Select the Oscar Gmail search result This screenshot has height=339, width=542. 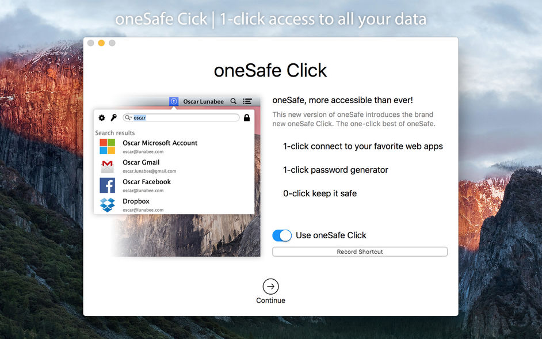[141, 162]
